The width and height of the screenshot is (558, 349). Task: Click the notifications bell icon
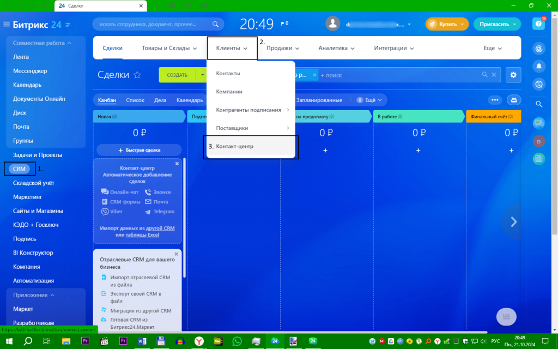[539, 66]
